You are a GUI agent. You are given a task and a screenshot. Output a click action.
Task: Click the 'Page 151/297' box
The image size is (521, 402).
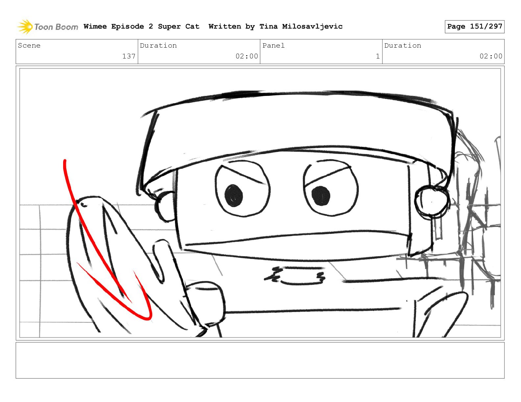(x=475, y=27)
